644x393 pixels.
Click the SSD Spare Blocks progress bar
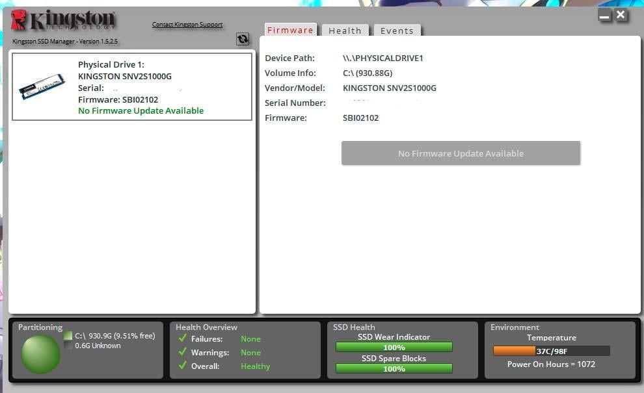(394, 369)
